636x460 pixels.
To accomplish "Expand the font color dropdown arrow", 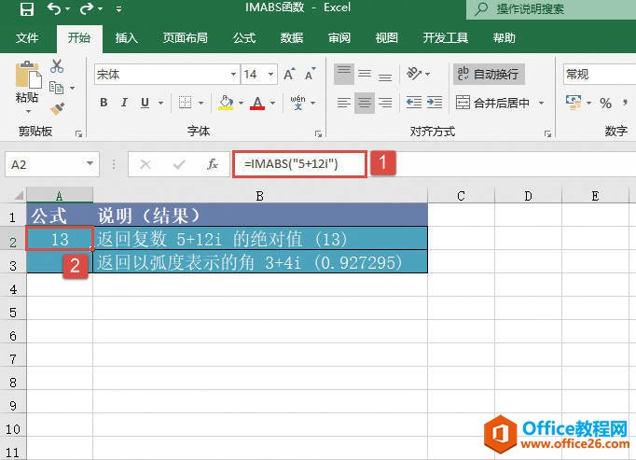I will (x=272, y=104).
